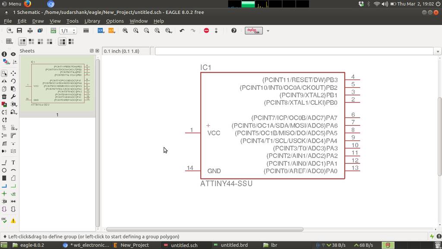The height and width of the screenshot is (249, 442).
Task: Open the Draw menu
Action: coord(38,21)
